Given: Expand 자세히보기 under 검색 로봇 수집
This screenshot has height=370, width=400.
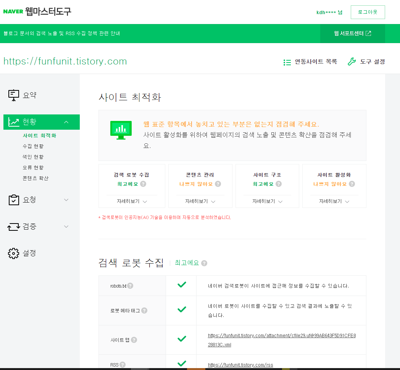Looking at the screenshot, I should pos(132,201).
